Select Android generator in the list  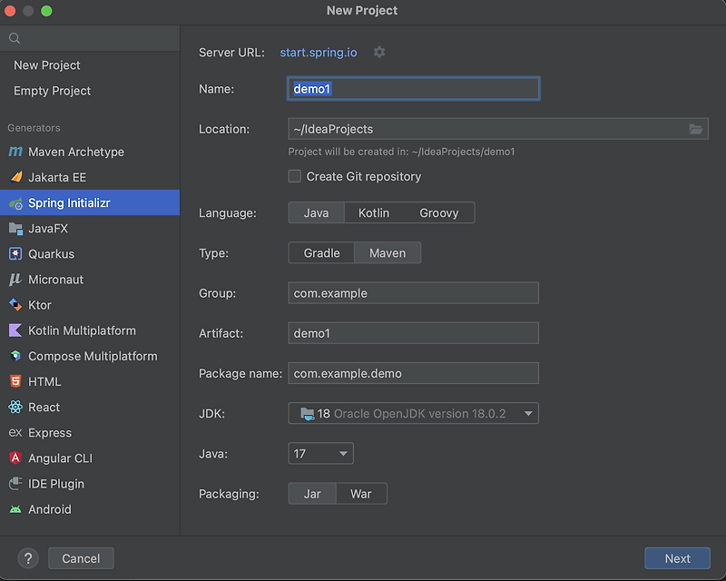pyautogui.click(x=49, y=509)
